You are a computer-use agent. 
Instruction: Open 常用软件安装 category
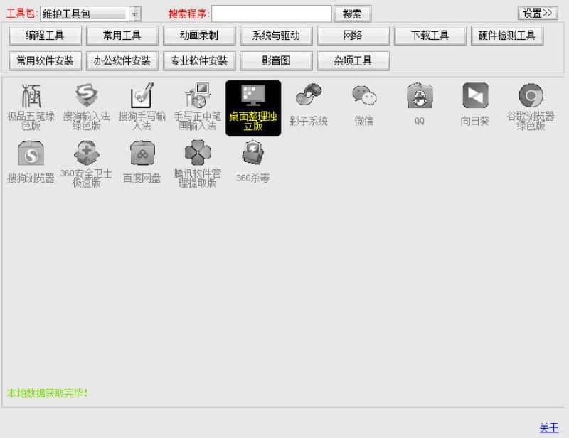[x=45, y=61]
